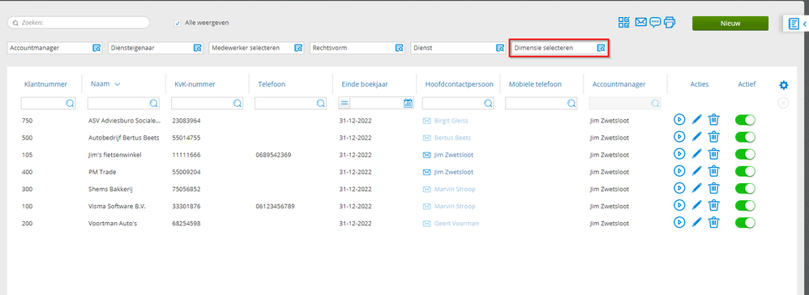
Task: Clear all column filters icon
Action: coord(783,103)
